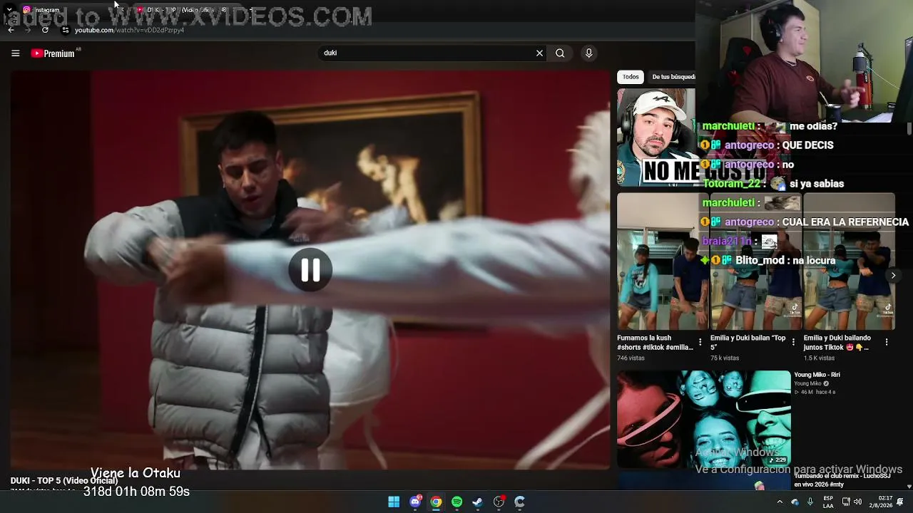Open the cloud icon in system tray
This screenshot has height=513, width=913.
click(795, 502)
